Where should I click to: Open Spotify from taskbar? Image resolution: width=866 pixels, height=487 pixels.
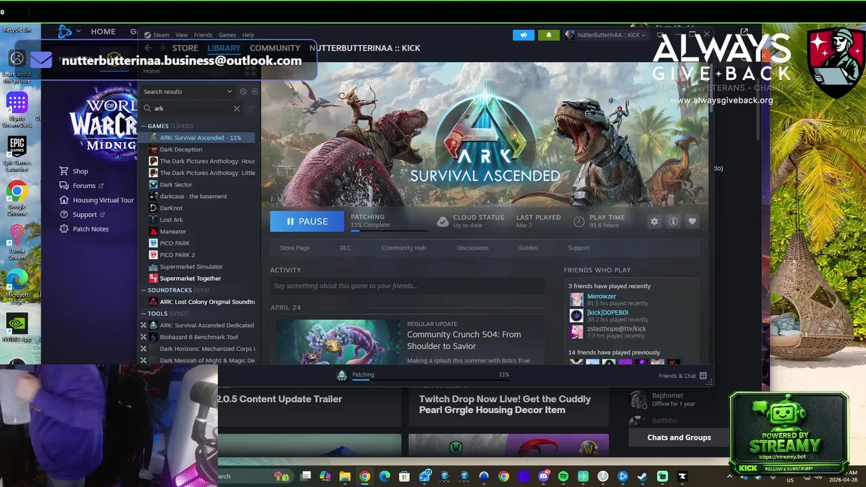[564, 476]
